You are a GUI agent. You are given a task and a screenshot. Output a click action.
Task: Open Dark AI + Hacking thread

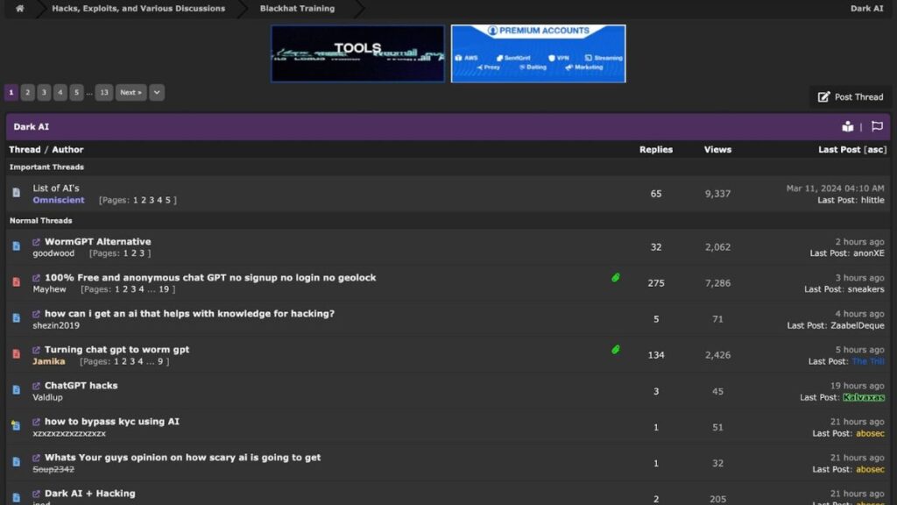point(90,494)
